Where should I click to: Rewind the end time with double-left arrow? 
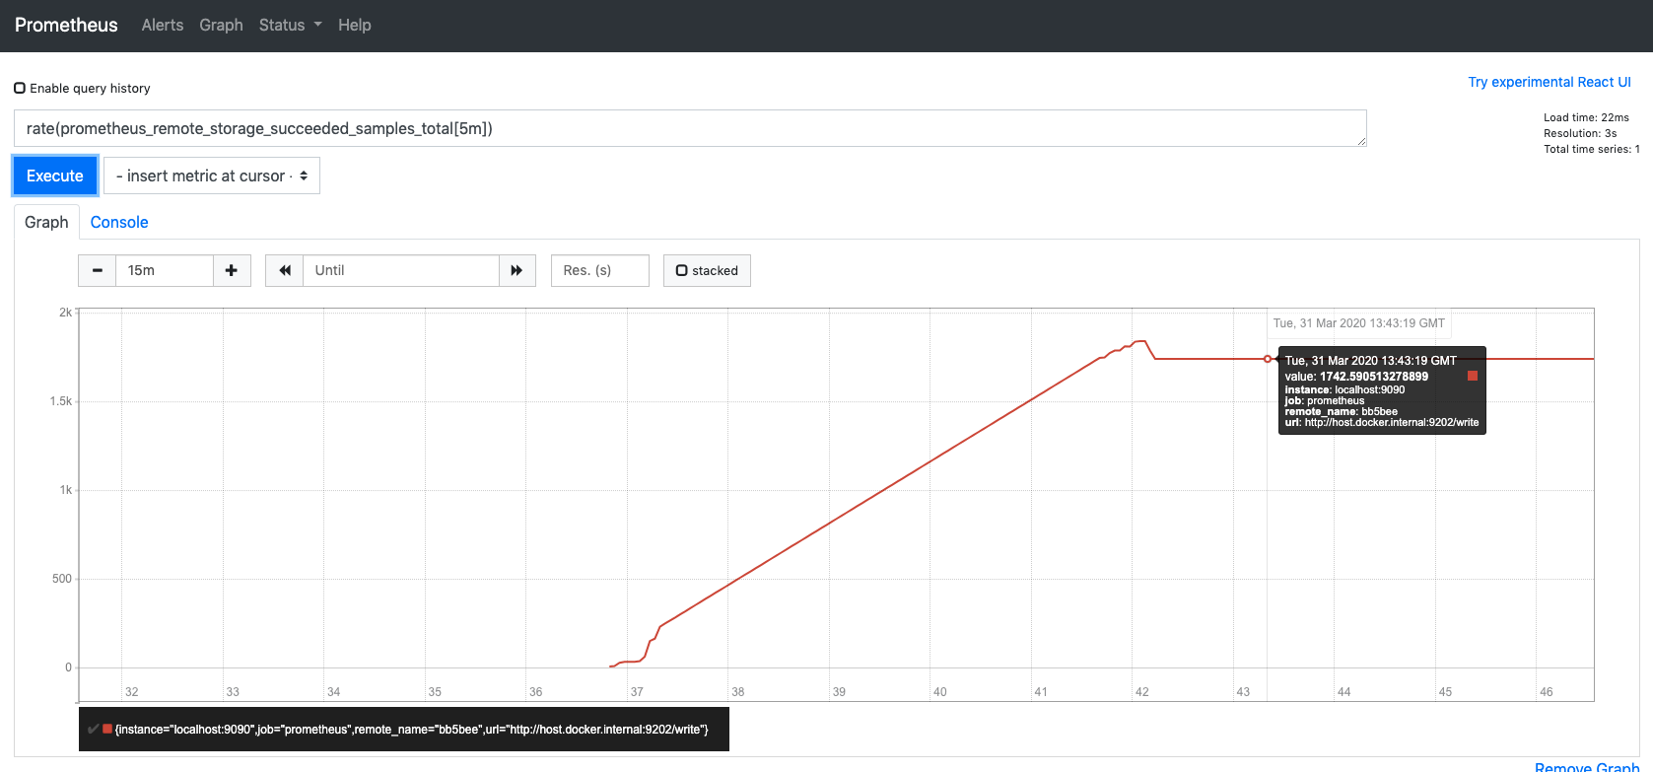285,270
